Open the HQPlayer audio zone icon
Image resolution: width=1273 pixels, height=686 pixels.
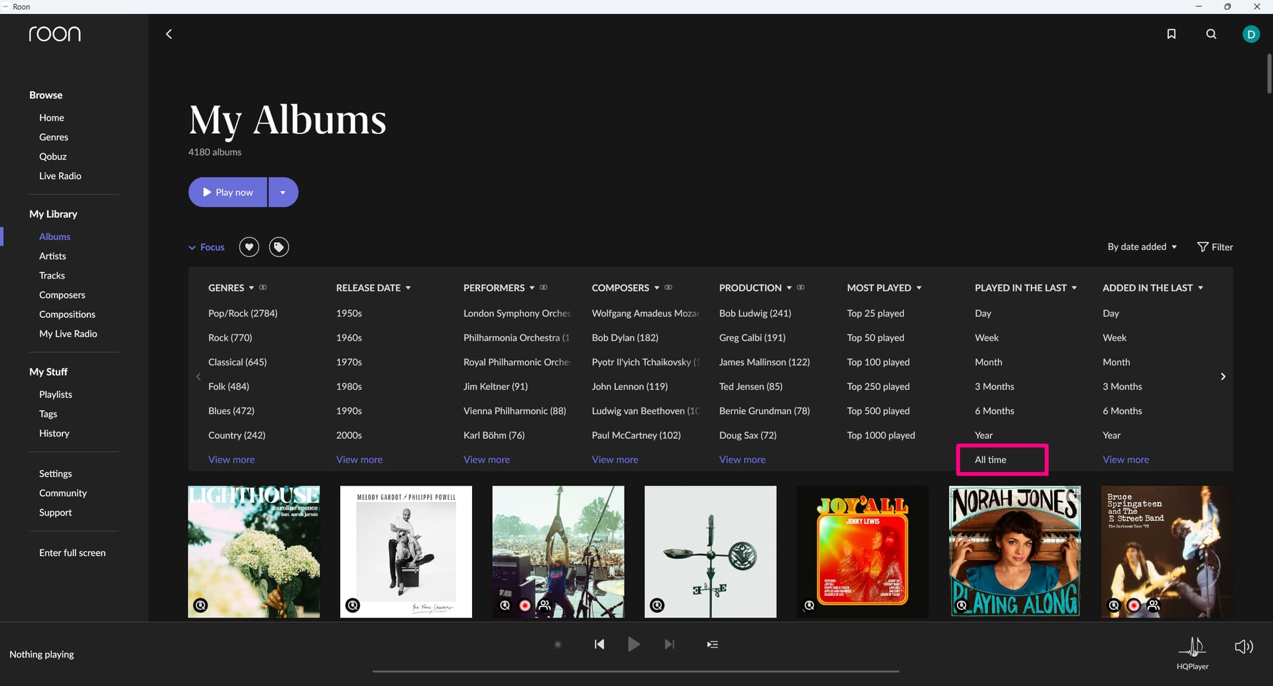1192,647
